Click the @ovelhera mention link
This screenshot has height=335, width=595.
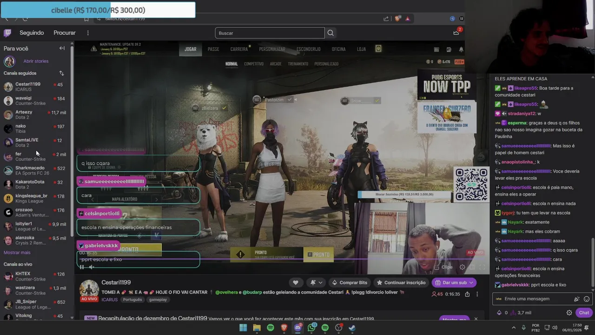(x=227, y=292)
